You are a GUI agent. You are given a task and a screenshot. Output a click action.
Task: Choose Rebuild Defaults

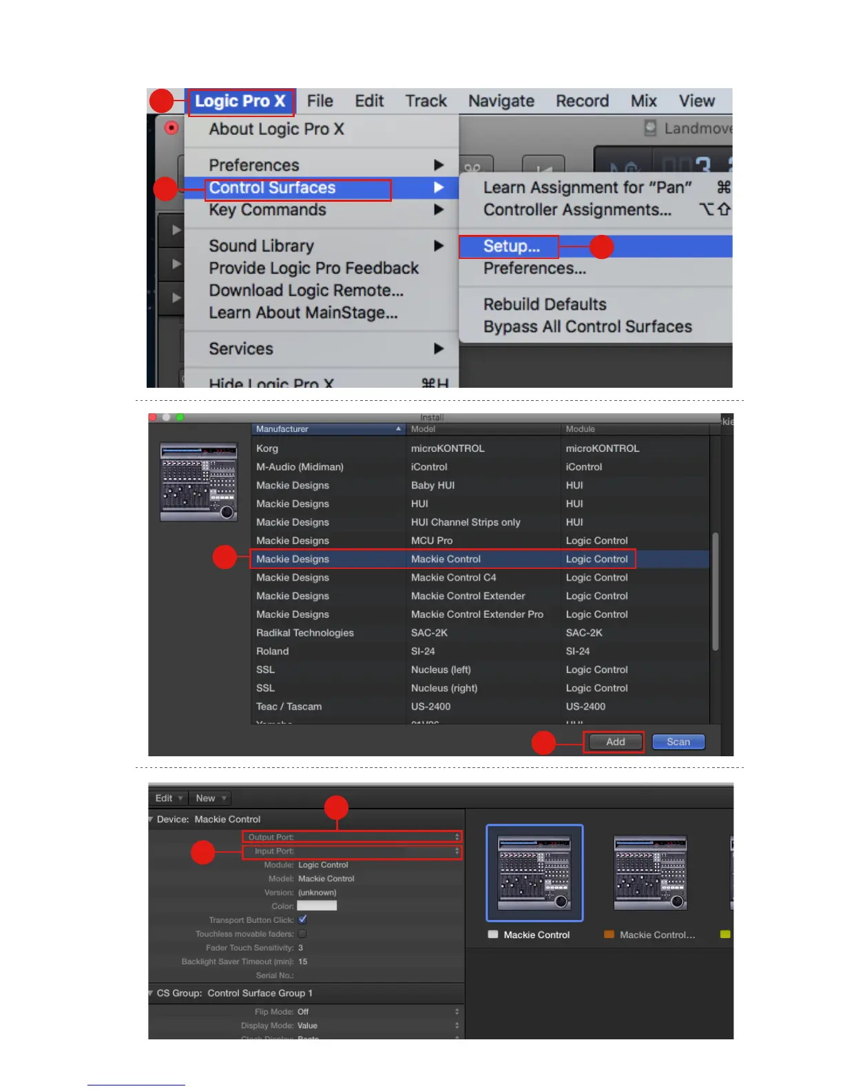[545, 304]
